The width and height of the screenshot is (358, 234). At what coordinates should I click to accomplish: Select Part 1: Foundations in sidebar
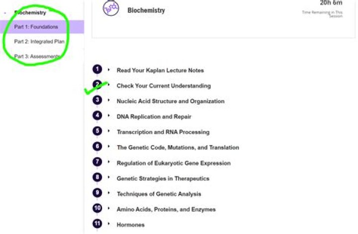[36, 27]
